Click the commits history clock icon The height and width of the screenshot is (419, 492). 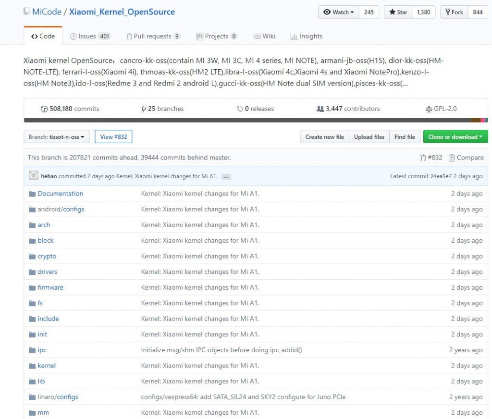pyautogui.click(x=44, y=109)
